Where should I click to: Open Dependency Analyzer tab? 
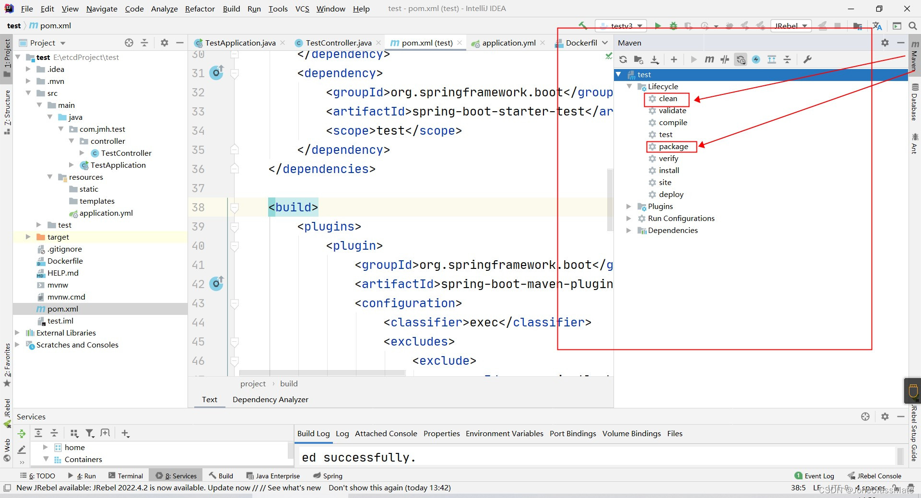(x=270, y=399)
